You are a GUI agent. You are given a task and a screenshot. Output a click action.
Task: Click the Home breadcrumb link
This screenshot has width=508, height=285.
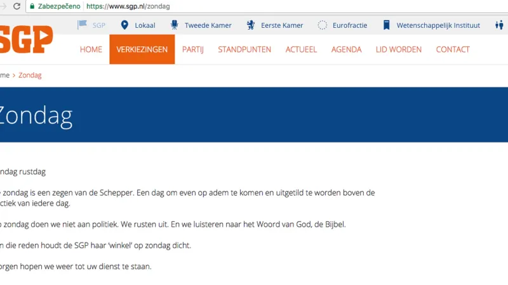(4, 75)
